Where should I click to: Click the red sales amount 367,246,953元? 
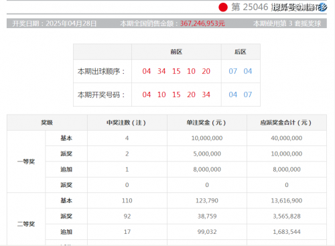click(x=202, y=23)
